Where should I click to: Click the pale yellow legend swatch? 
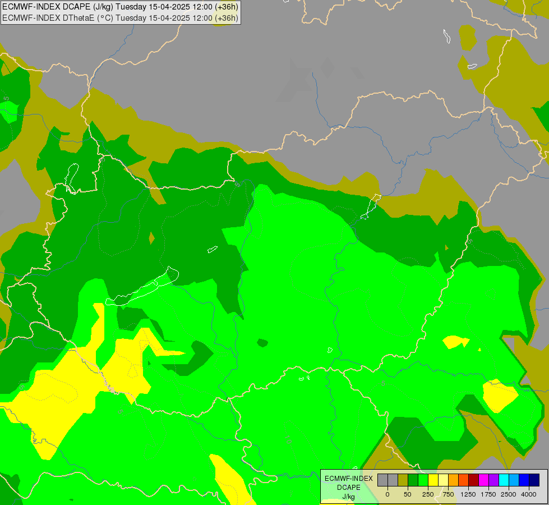point(443,480)
